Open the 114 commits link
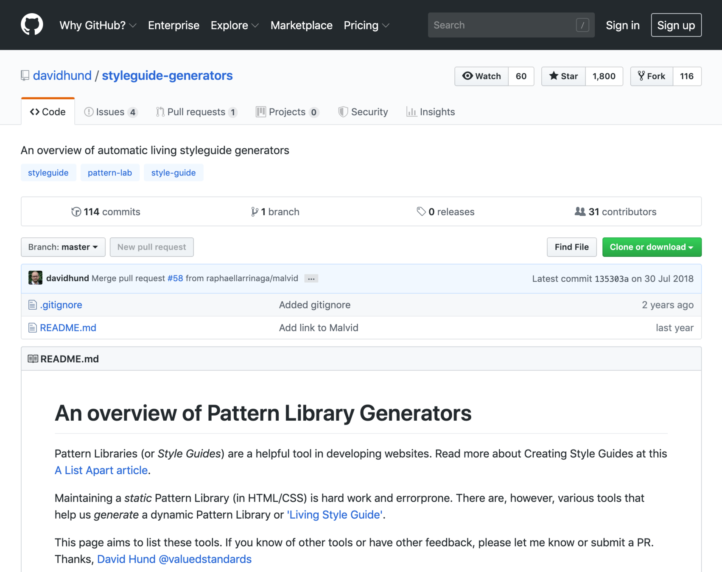Viewport: 722px width, 572px height. tap(106, 212)
